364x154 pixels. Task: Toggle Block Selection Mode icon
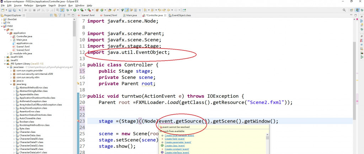point(135,10)
